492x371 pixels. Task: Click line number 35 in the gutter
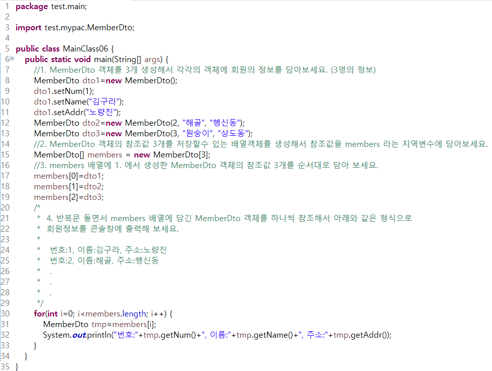point(5,366)
